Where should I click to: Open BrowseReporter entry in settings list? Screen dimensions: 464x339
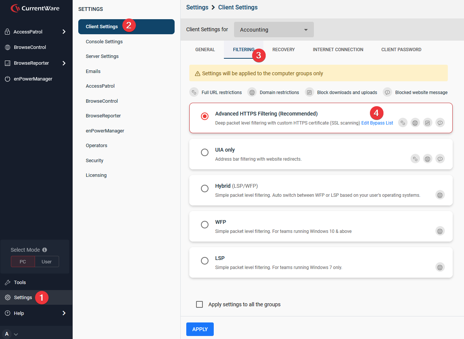click(103, 116)
